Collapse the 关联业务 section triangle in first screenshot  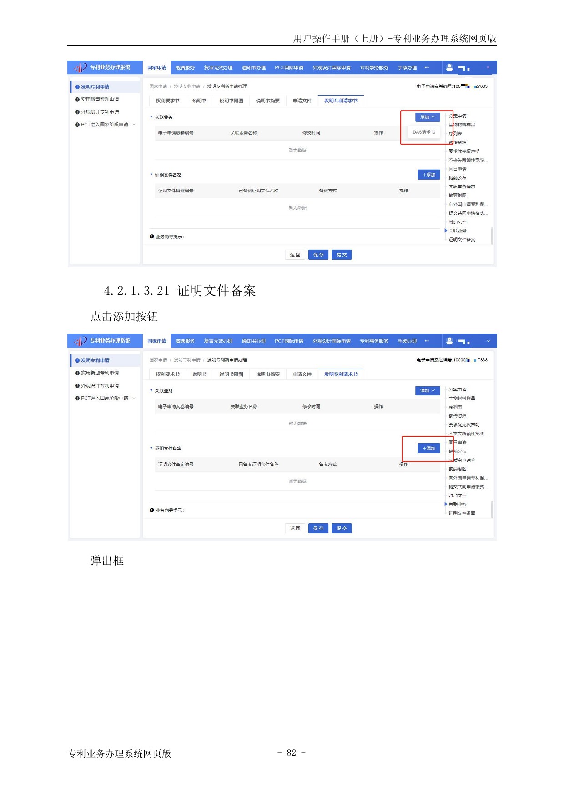click(x=151, y=117)
